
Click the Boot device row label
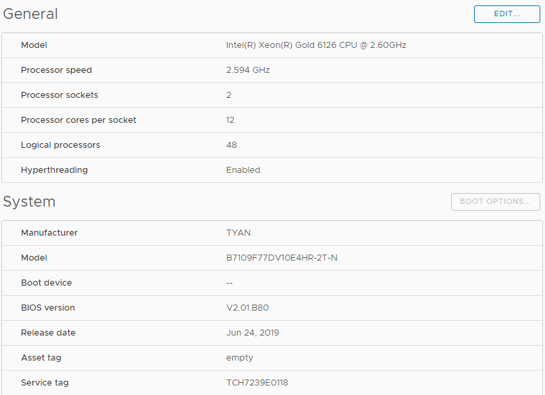click(x=46, y=283)
